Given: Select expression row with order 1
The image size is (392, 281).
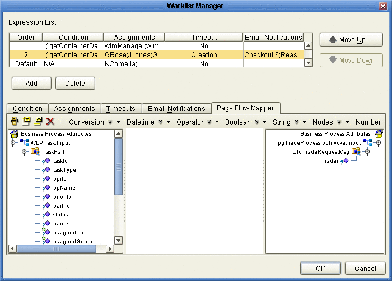Looking at the screenshot, I should [156, 46].
